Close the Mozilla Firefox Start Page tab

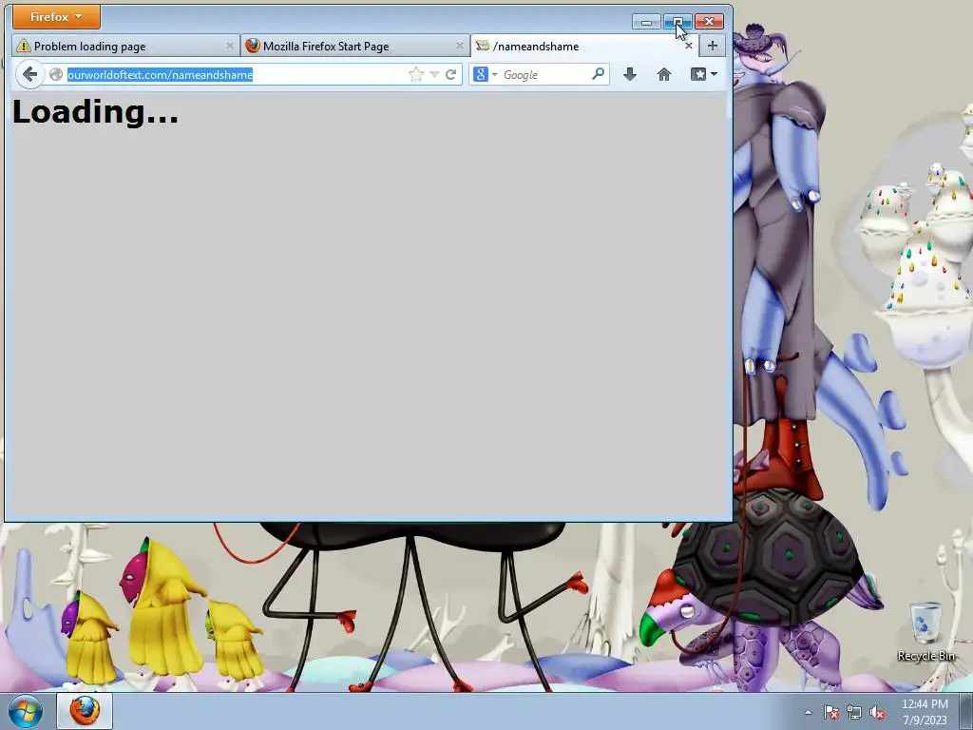(459, 46)
